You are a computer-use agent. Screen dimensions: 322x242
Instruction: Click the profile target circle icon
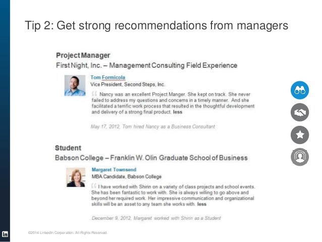(299, 157)
